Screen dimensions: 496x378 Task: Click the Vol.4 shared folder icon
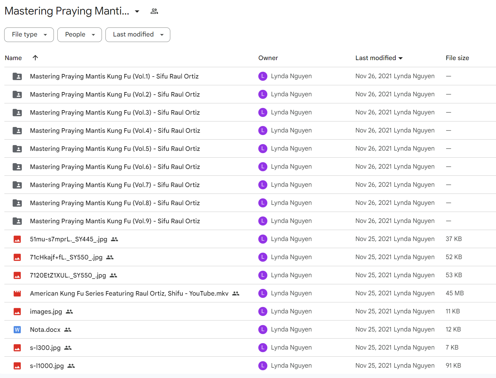(17, 131)
